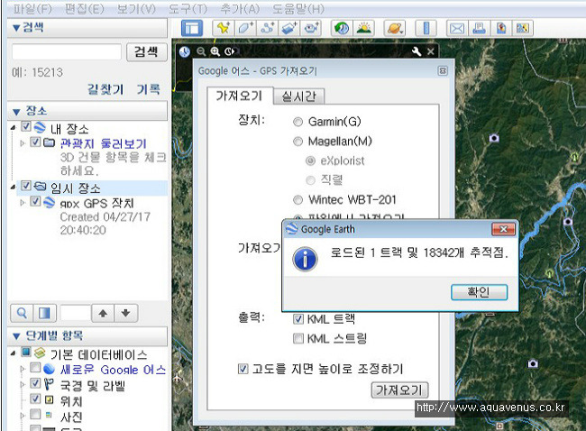Open the 파일(F) menu

32,9
